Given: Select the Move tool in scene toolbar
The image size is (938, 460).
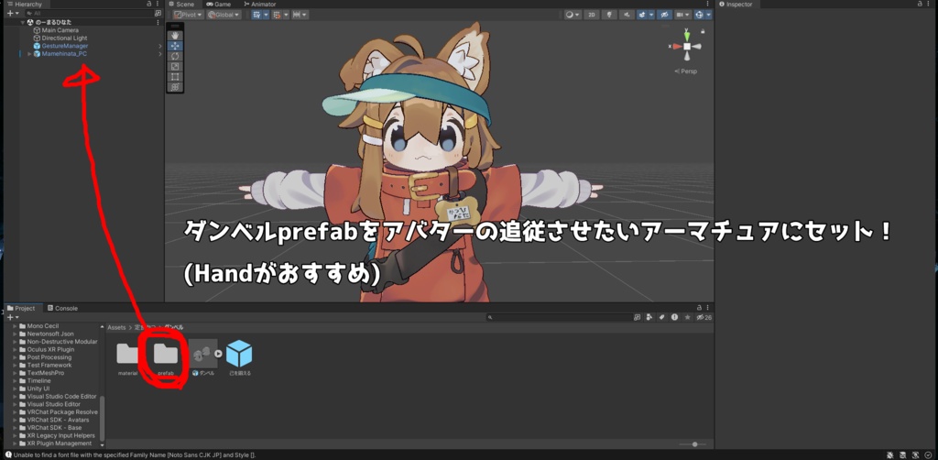Looking at the screenshot, I should [x=175, y=46].
